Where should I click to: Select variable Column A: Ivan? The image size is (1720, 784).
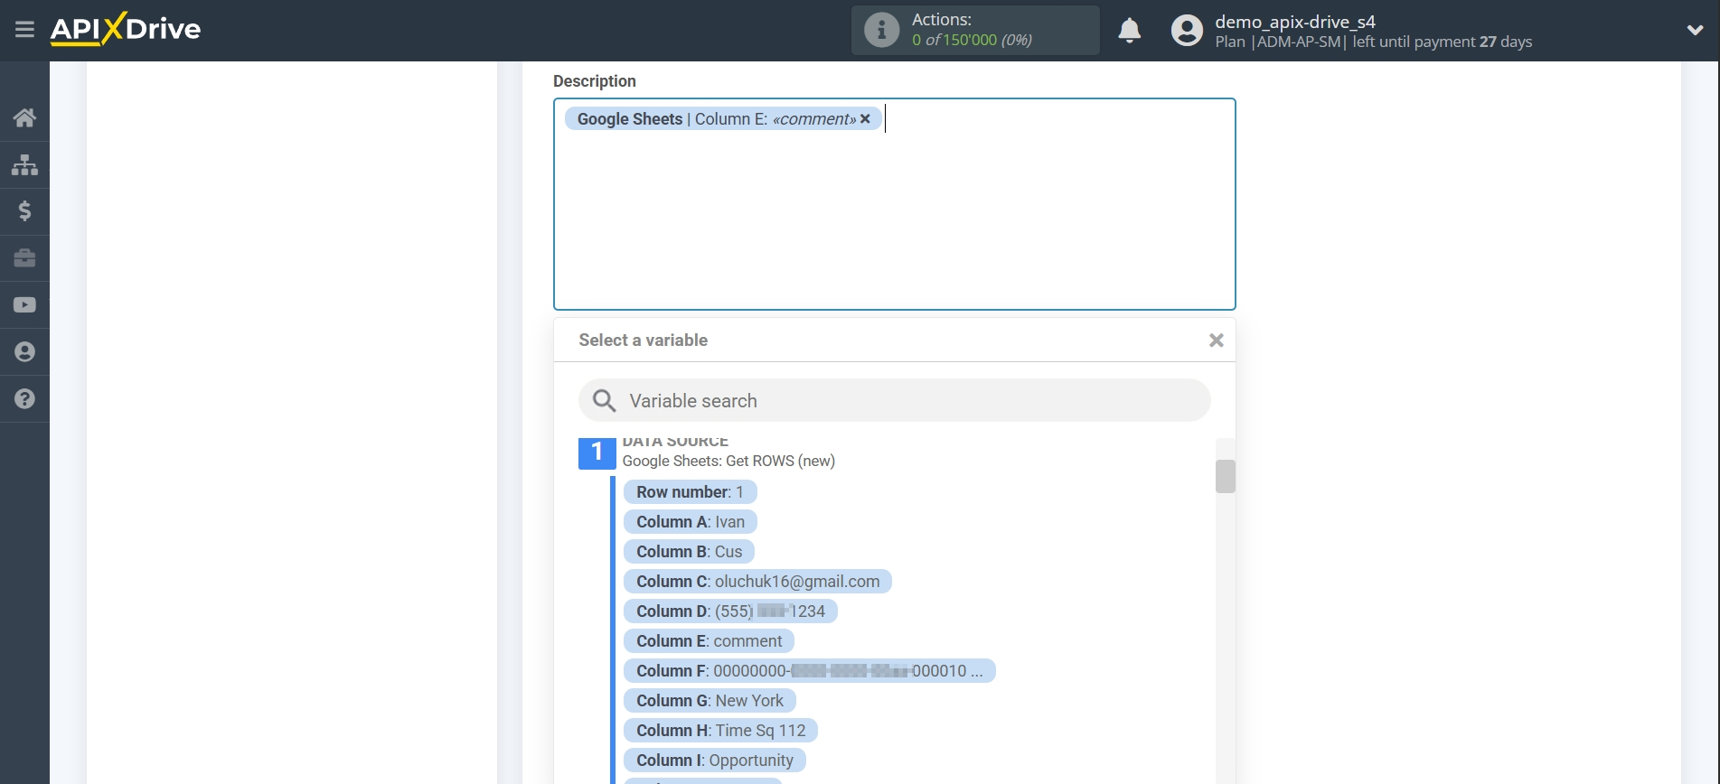click(690, 522)
